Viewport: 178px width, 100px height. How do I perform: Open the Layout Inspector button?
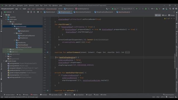point(169,95)
